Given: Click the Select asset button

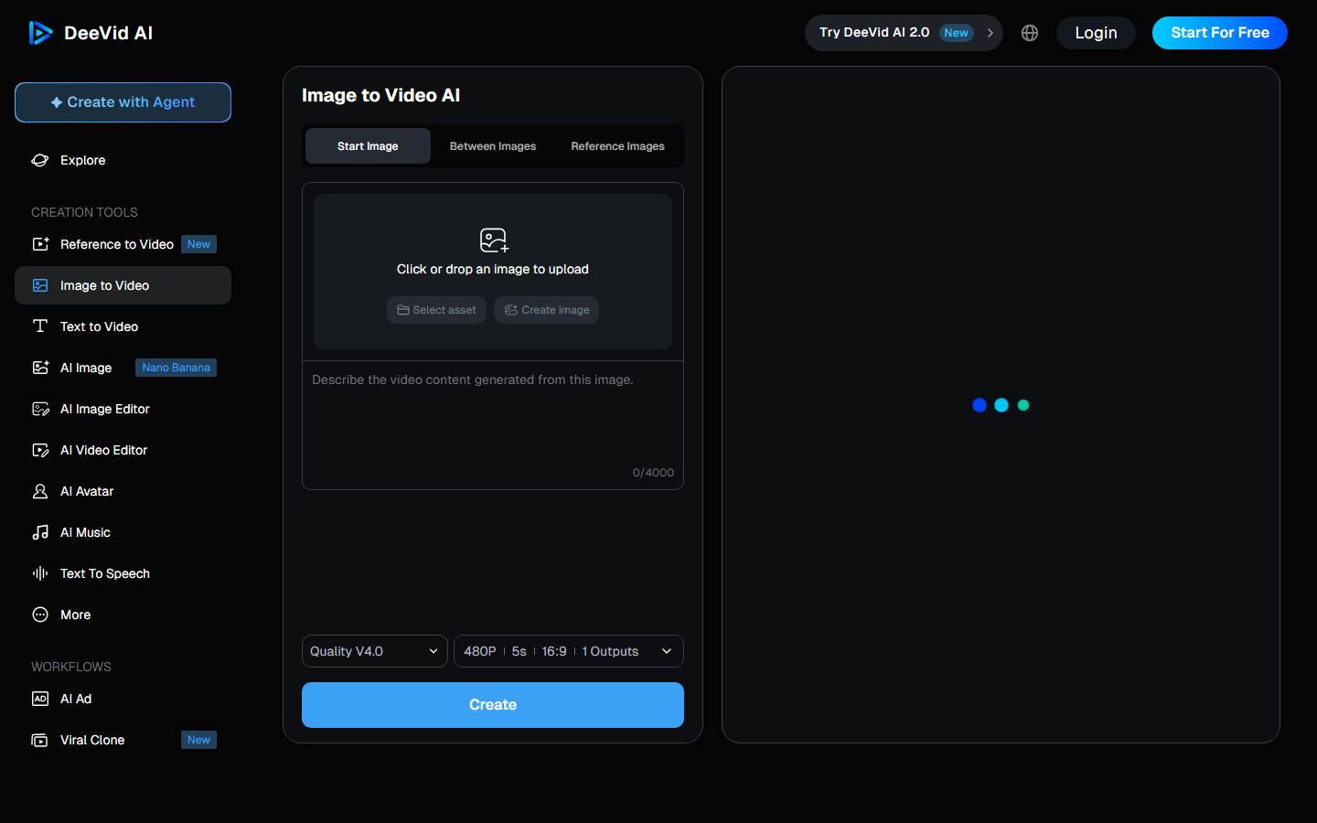Looking at the screenshot, I should pos(436,310).
